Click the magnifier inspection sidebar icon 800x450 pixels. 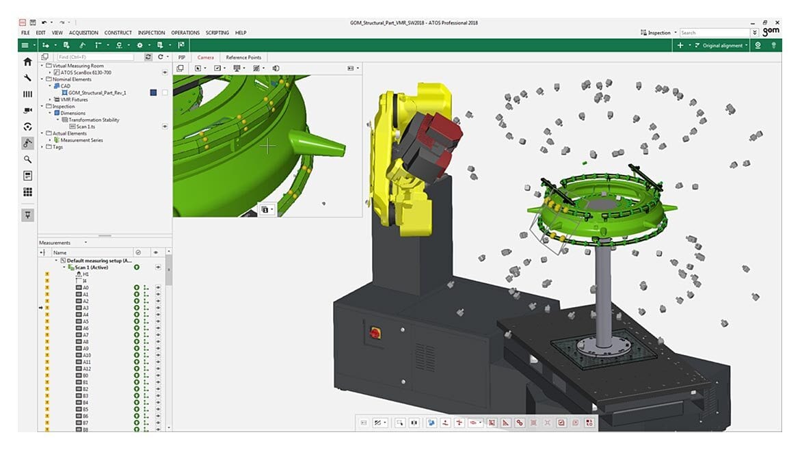pyautogui.click(x=27, y=160)
